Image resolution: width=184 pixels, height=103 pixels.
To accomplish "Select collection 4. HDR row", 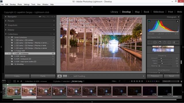I will (30, 54).
